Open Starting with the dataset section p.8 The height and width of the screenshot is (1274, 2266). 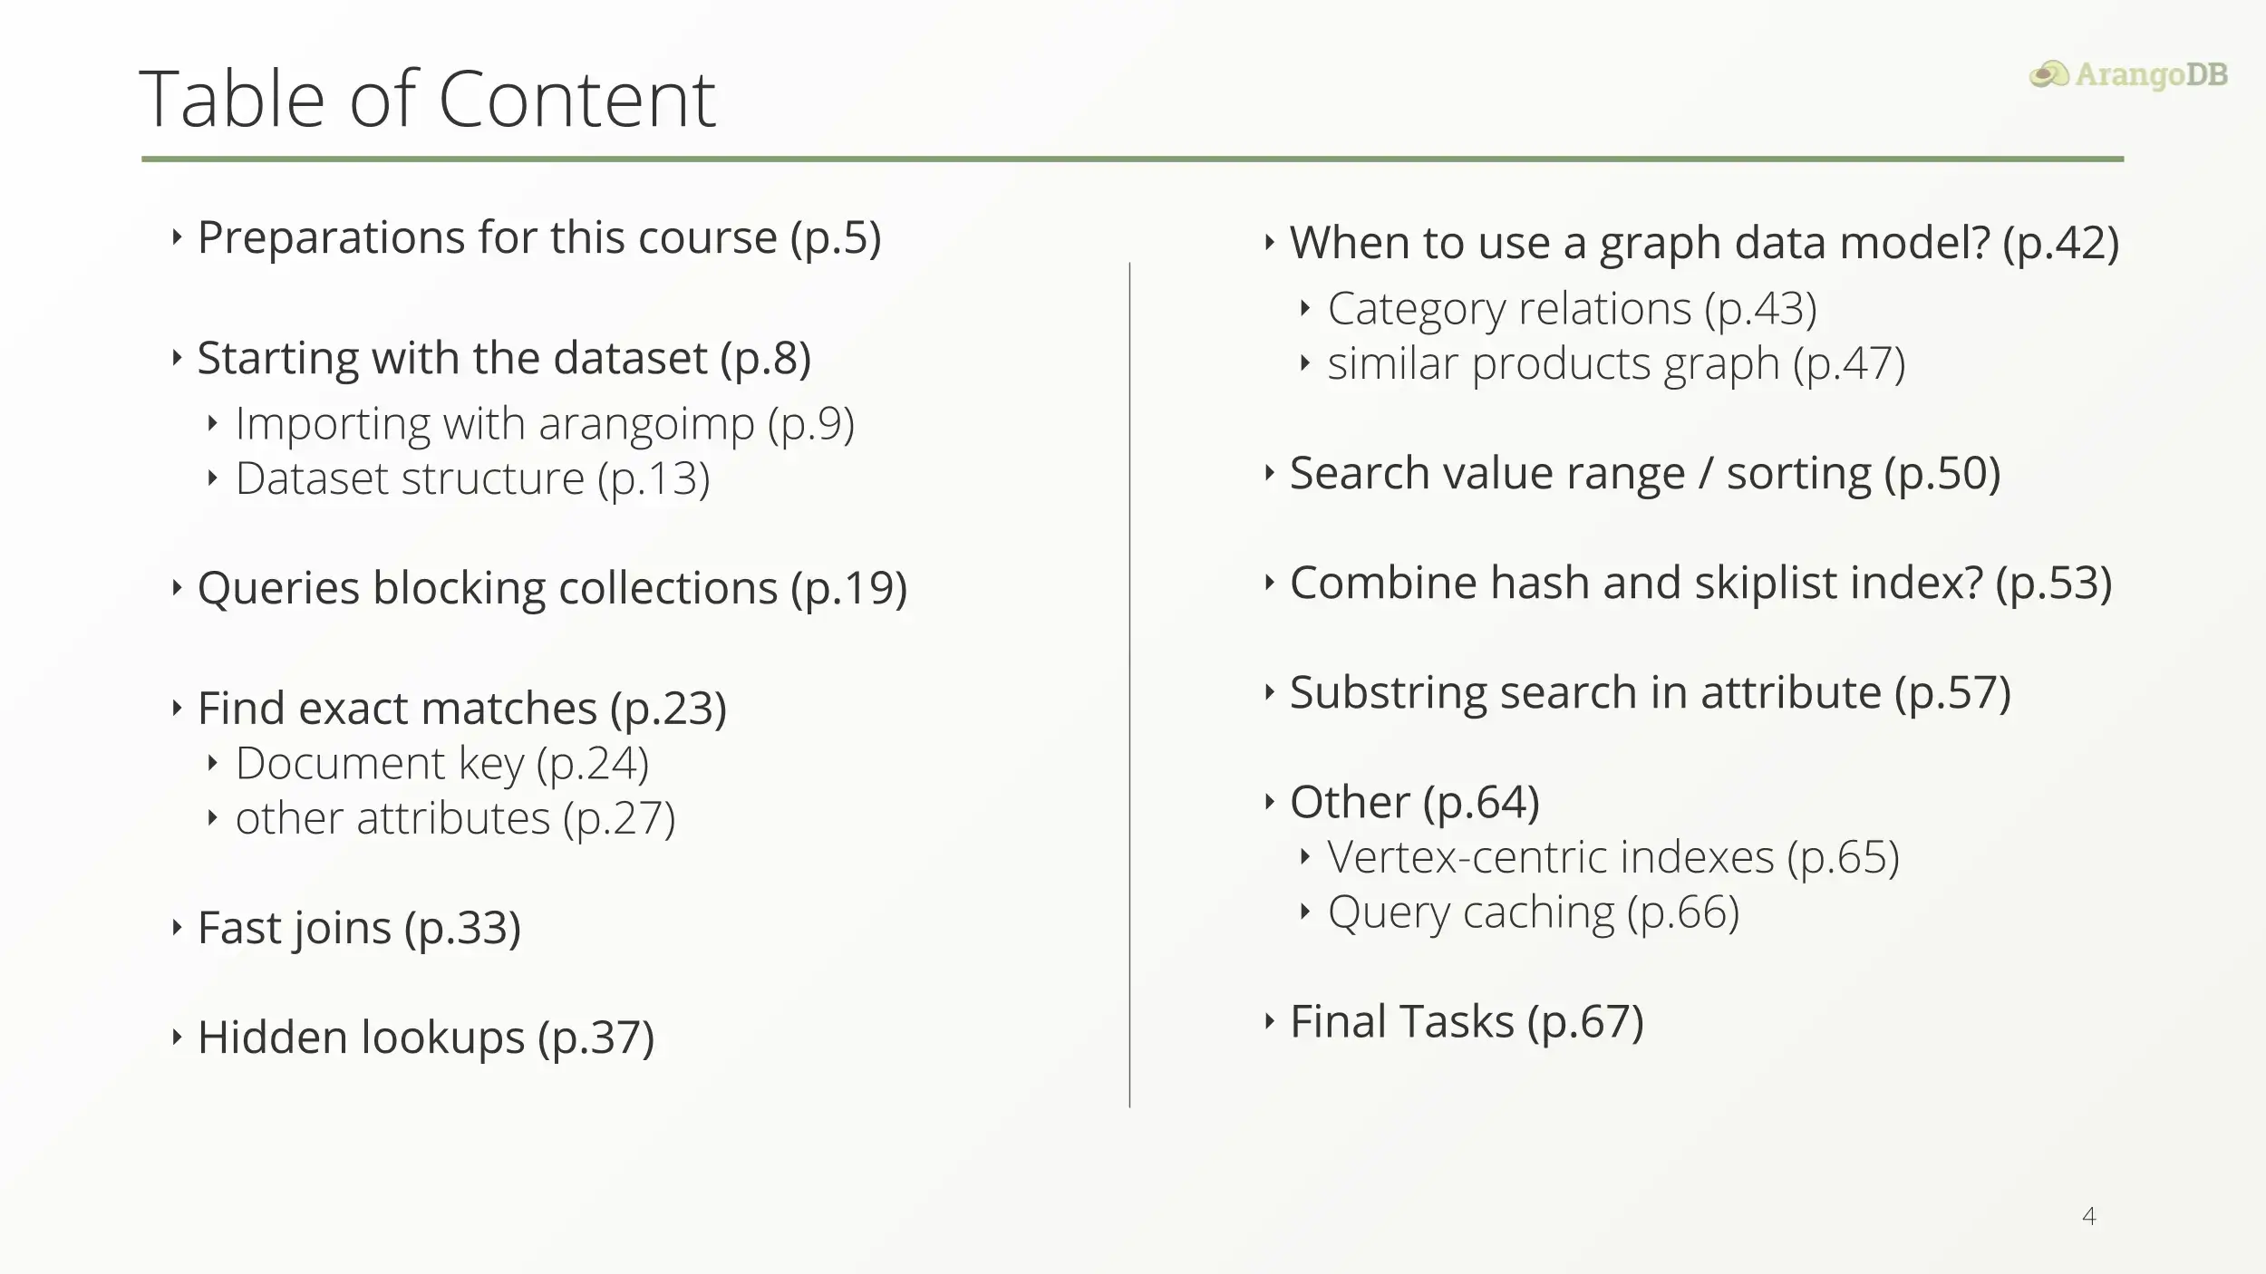point(503,356)
